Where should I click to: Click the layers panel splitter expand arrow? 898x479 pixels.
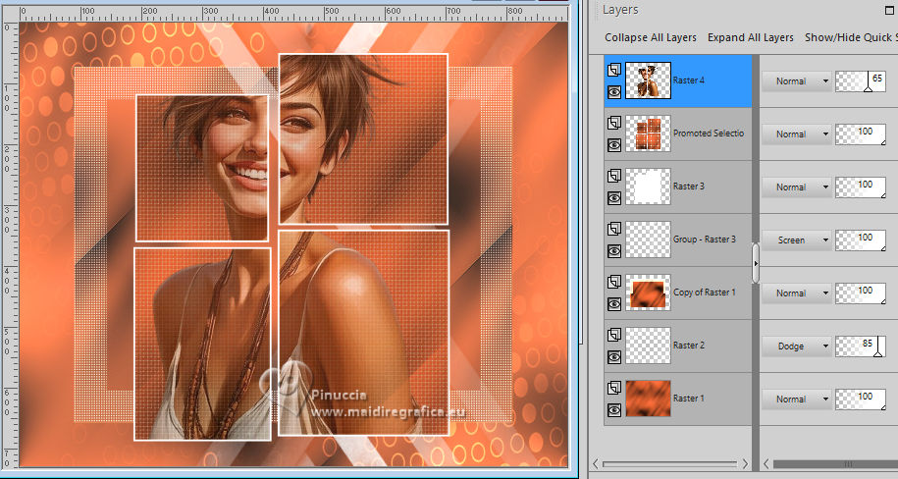(x=756, y=263)
